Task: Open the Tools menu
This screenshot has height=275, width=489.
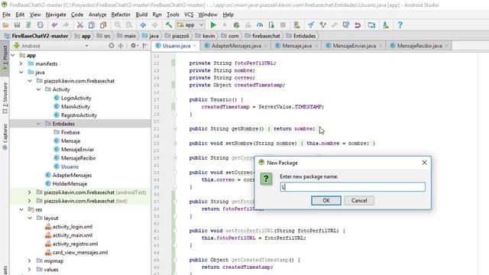Action: [x=173, y=15]
